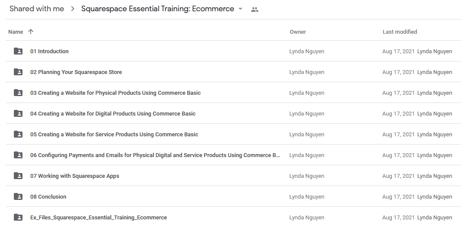
Task: Click the Owner column header
Action: tap(298, 32)
